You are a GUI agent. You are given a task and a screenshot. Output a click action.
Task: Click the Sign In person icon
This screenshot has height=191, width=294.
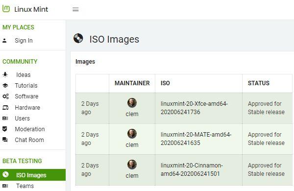(x=4, y=41)
